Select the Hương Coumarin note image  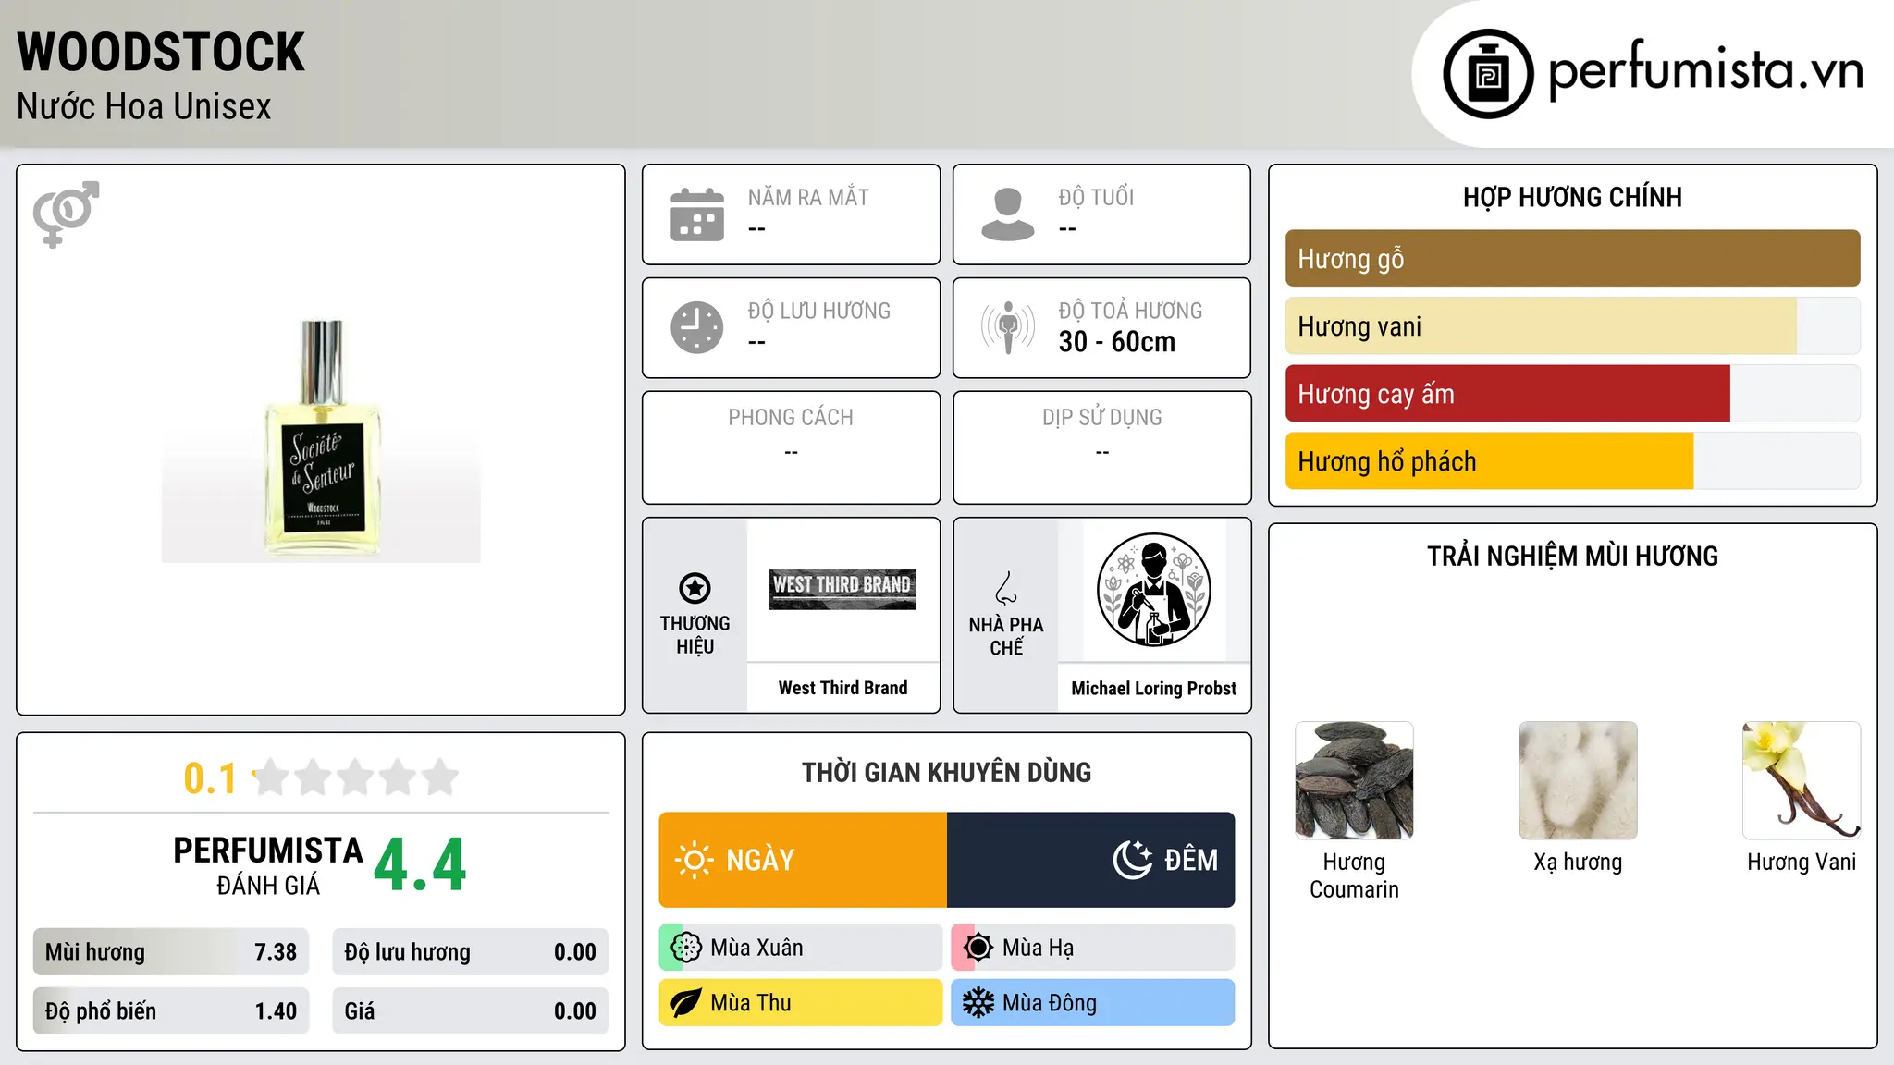[1354, 780]
